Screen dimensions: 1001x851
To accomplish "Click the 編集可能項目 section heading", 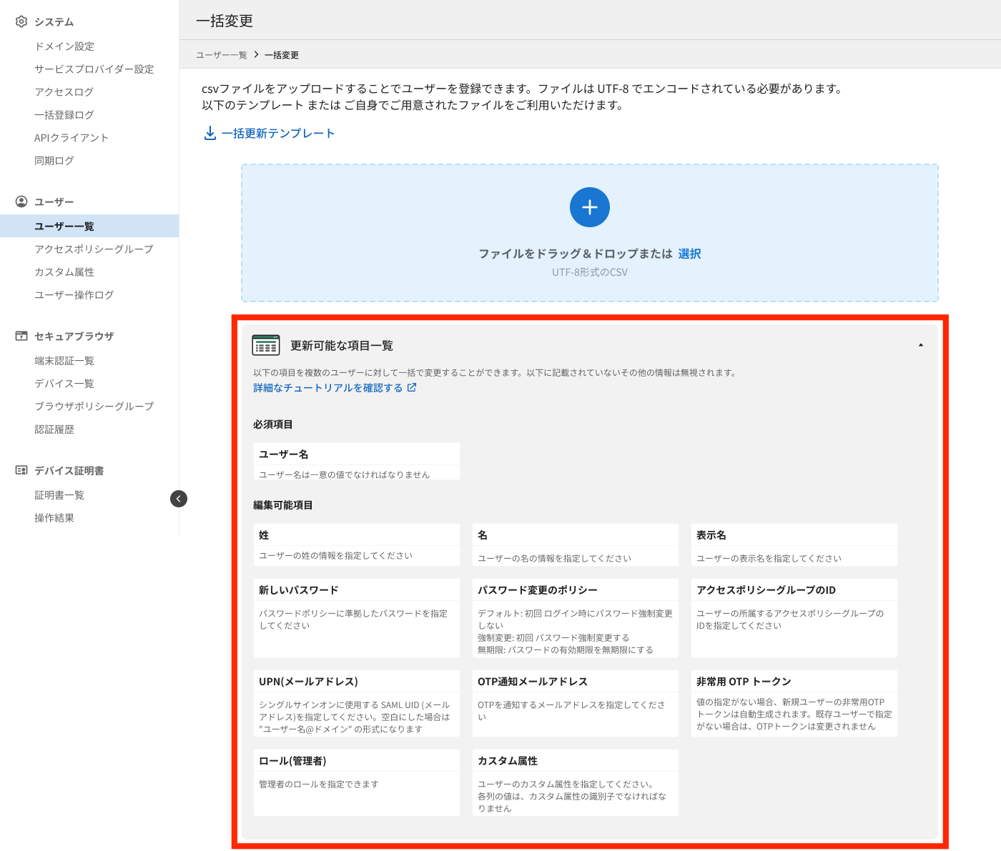I will coord(283,505).
